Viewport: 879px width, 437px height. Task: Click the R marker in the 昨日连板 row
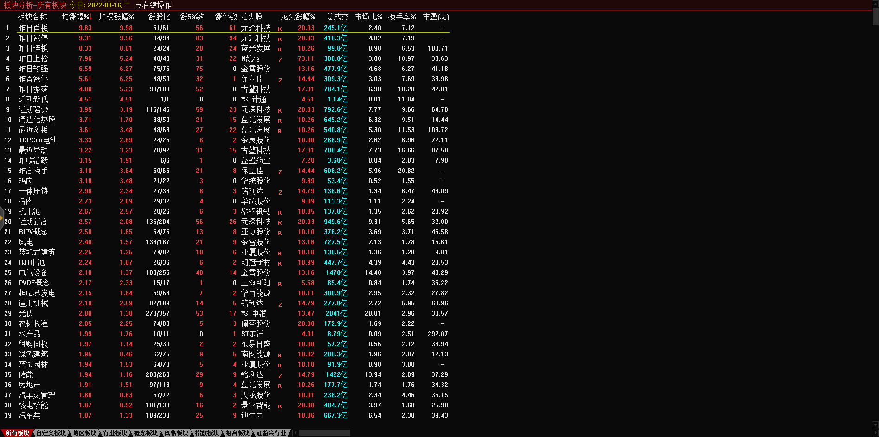click(280, 49)
